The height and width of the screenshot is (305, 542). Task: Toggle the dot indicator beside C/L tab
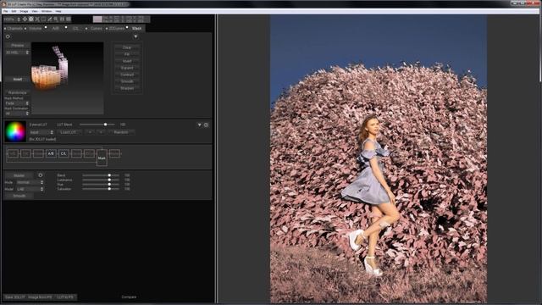tap(66, 27)
